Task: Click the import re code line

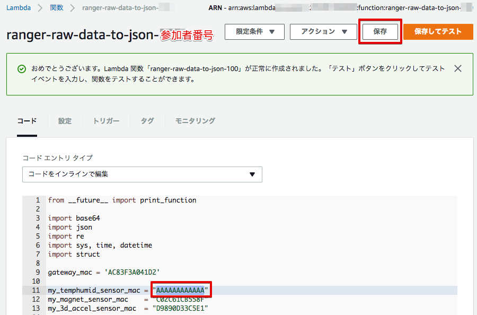Action: [x=66, y=236]
